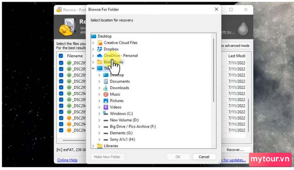The width and height of the screenshot is (294, 170).
Task: Click the Dropbox icon in folder tree
Action: tap(100, 49)
